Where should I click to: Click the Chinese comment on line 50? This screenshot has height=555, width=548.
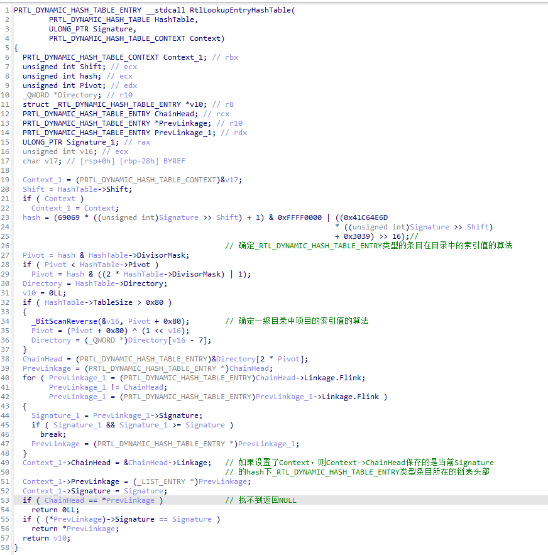tap(357, 472)
